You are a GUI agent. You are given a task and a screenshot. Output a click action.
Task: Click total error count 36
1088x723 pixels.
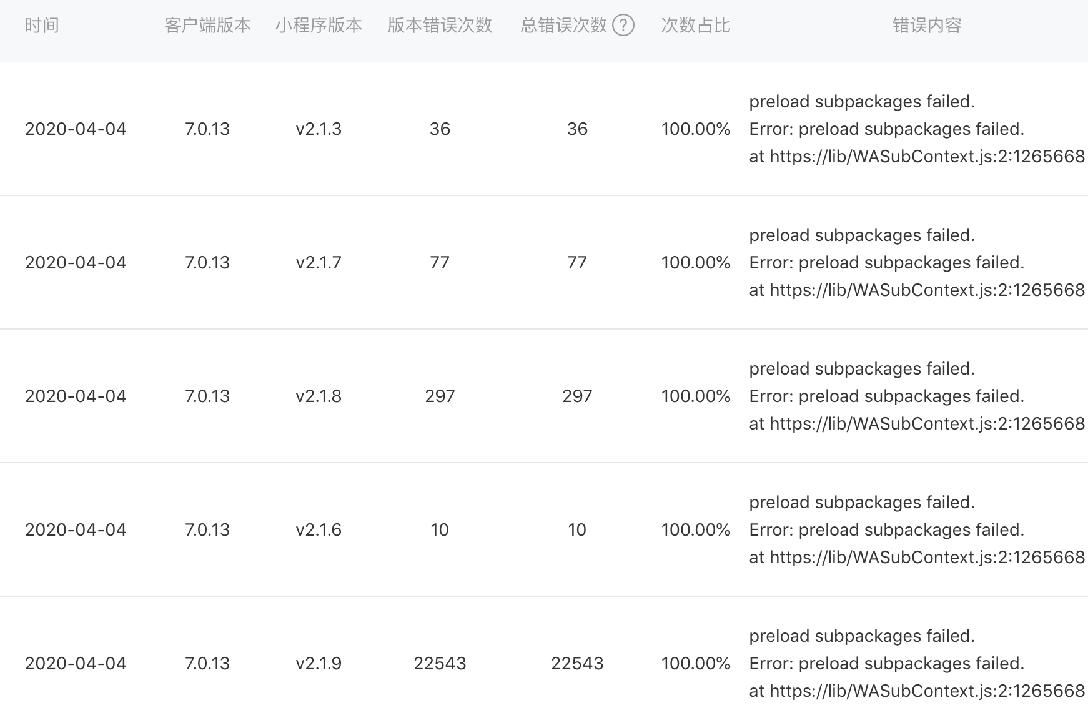577,129
